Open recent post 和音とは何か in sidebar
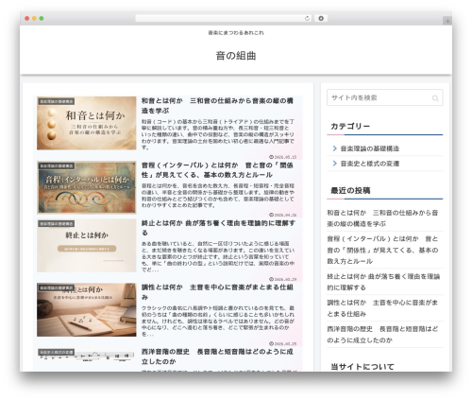472x400 pixels. pyautogui.click(x=382, y=218)
